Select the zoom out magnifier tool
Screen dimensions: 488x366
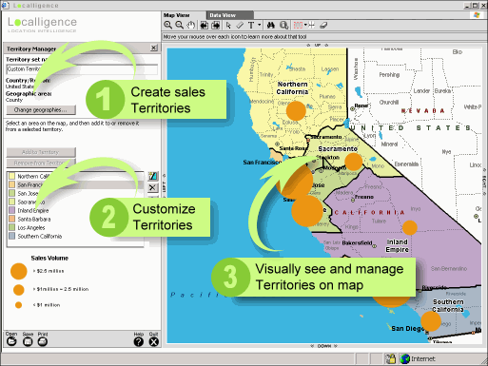[x=180, y=25]
